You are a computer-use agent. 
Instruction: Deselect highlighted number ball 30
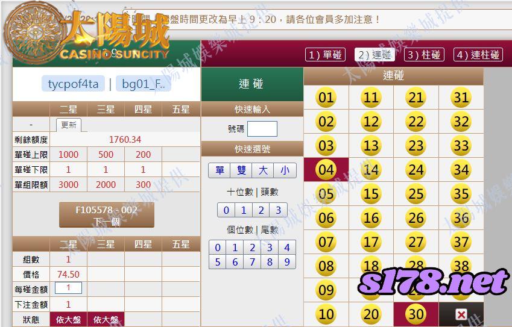click(x=416, y=314)
